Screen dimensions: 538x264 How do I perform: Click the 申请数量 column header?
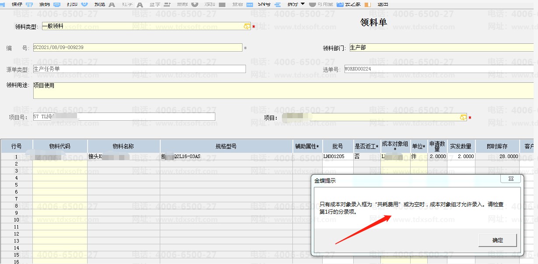(438, 146)
